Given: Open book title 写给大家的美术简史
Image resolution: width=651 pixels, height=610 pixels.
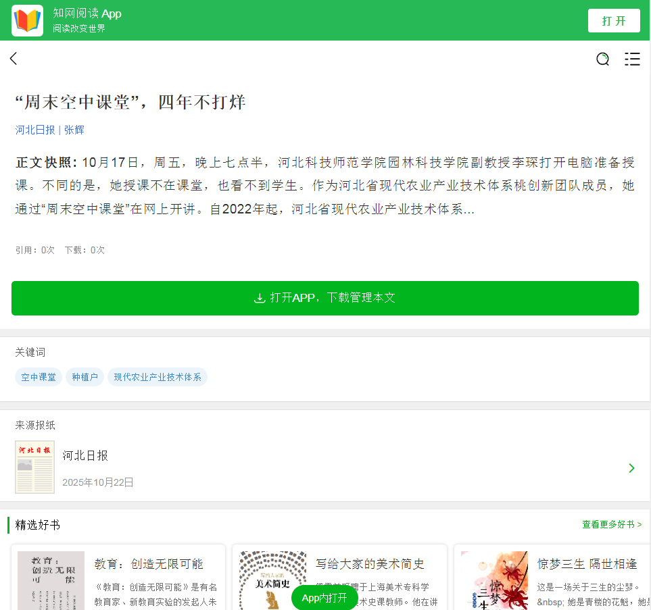Looking at the screenshot, I should click(370, 564).
